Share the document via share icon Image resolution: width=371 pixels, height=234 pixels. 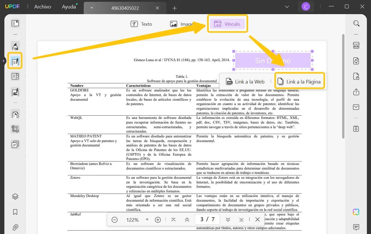click(x=356, y=92)
